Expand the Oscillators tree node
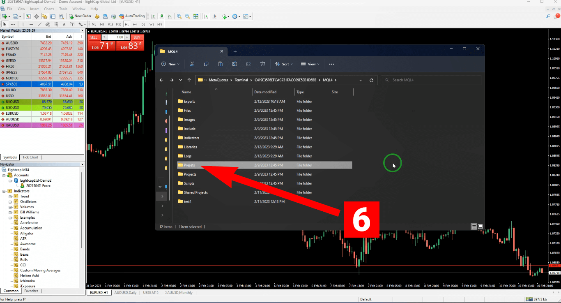Image resolution: width=561 pixels, height=303 pixels. pos(10,202)
